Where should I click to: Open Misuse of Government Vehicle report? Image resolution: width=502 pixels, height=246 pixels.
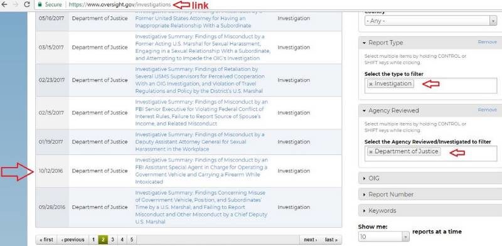coord(201,207)
